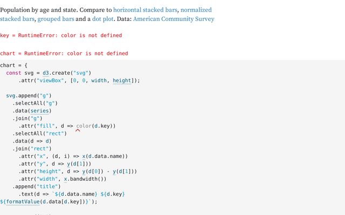Click the series variable reference
The height and width of the screenshot is (215, 345).
click(x=39, y=111)
